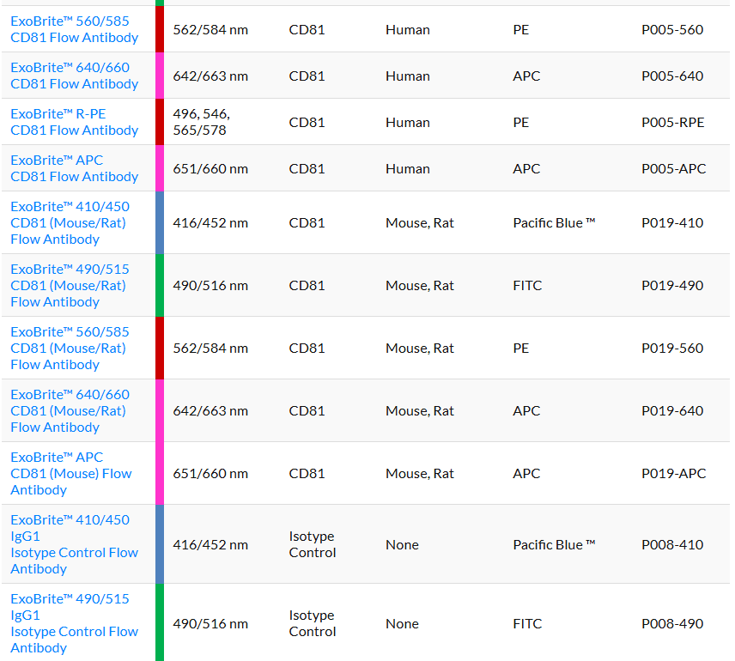Open ExoBrite 410/450 CD81 (Mouse/Rat) Flow Antibody link
735x661 pixels.
pyautogui.click(x=70, y=222)
